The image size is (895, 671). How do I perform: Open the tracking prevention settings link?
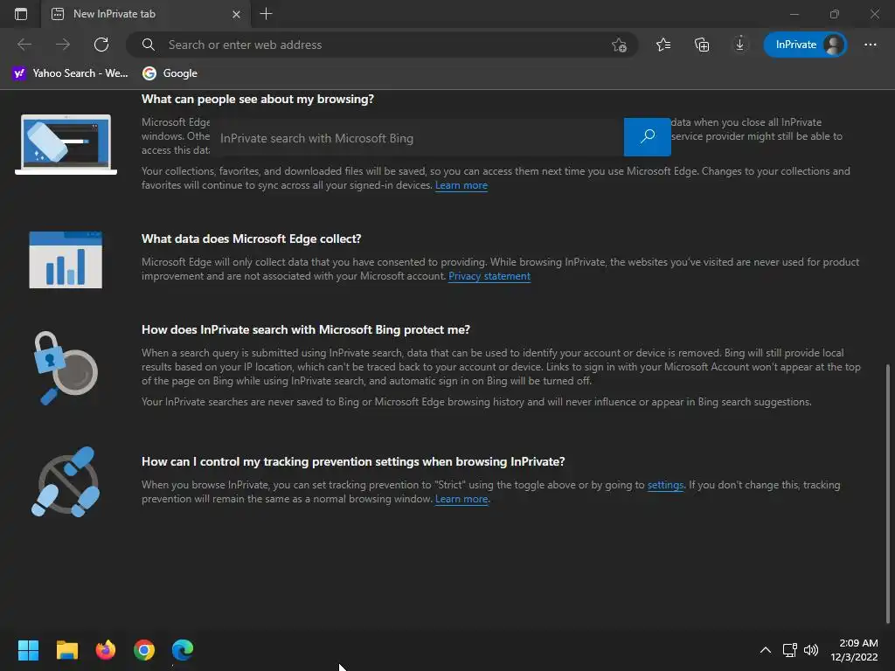coord(665,485)
